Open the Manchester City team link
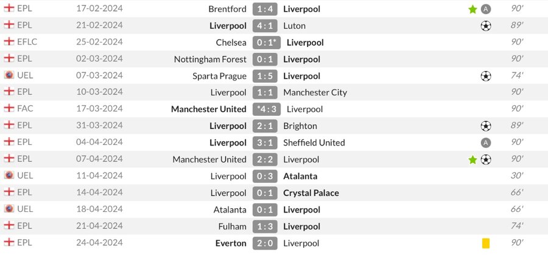The width and height of the screenshot is (548, 263). click(x=315, y=93)
